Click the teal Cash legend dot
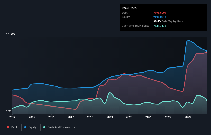The image size is (211, 135). click(44, 127)
